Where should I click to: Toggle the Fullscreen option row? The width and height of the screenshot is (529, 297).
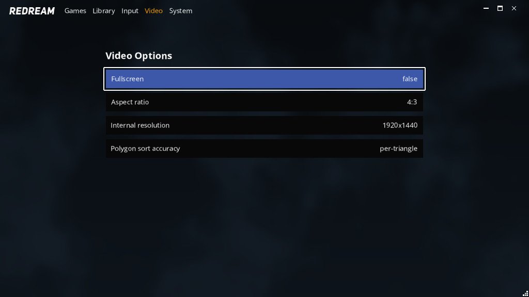(264, 79)
